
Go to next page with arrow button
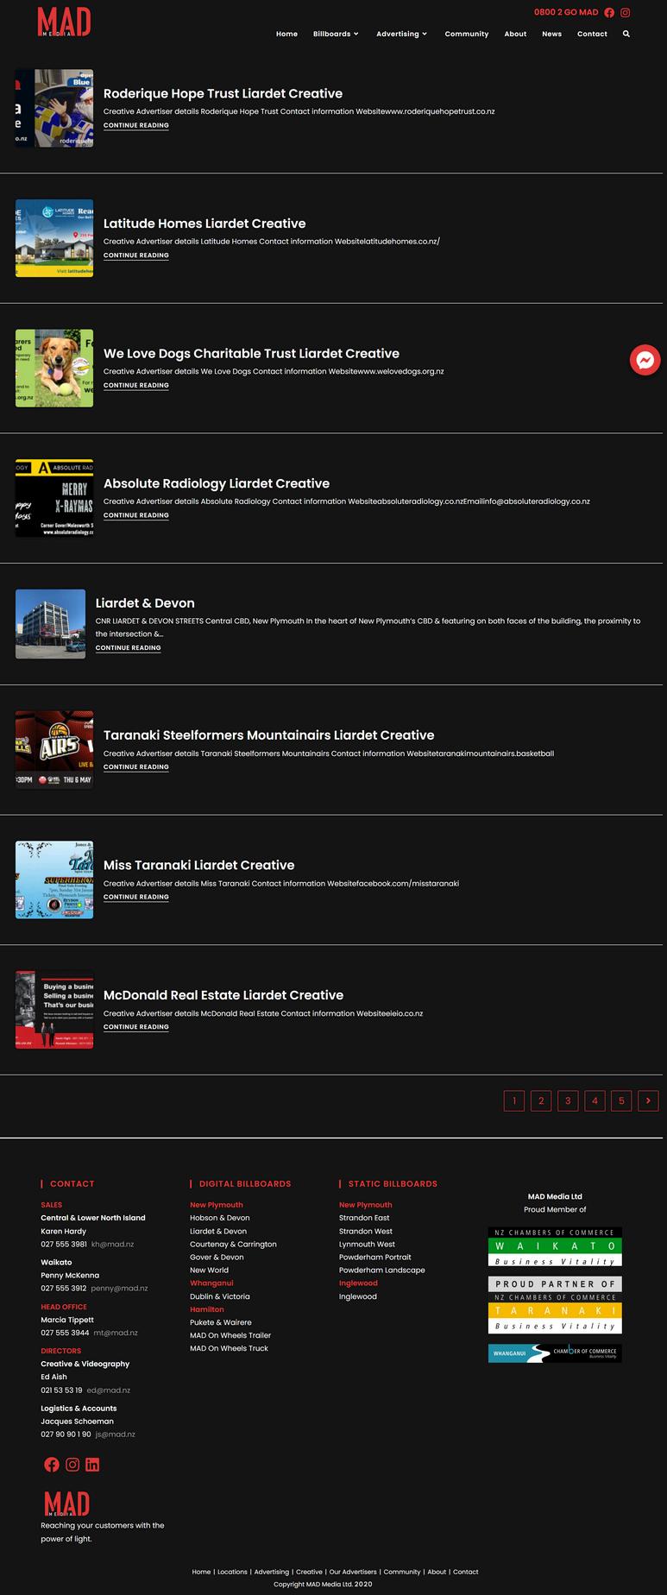coord(649,1100)
